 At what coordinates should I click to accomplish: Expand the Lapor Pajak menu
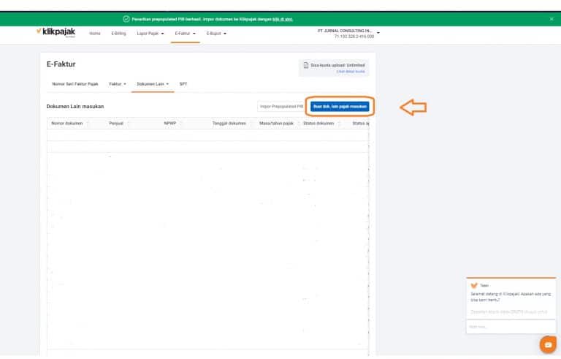(150, 34)
